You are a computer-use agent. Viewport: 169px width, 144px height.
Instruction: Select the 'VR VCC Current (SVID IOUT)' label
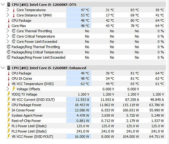click(33, 100)
